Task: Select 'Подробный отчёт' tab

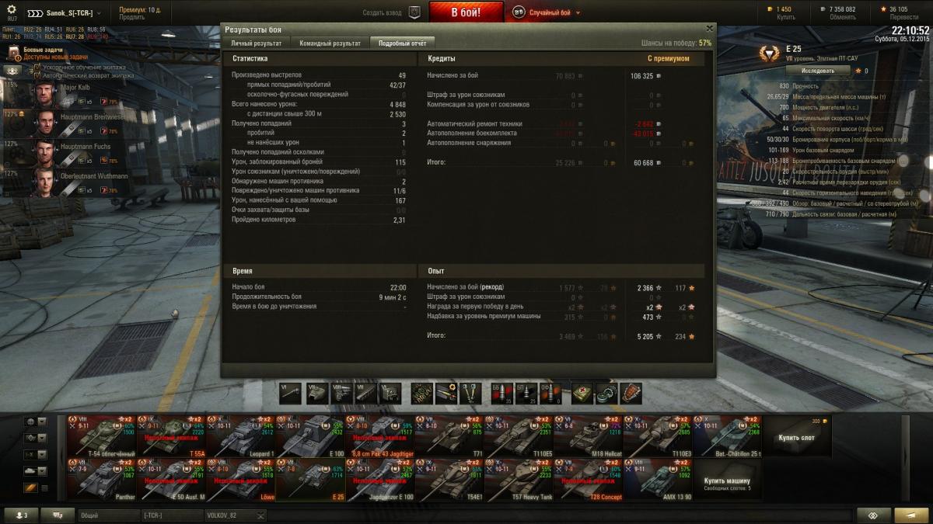Action: point(402,43)
